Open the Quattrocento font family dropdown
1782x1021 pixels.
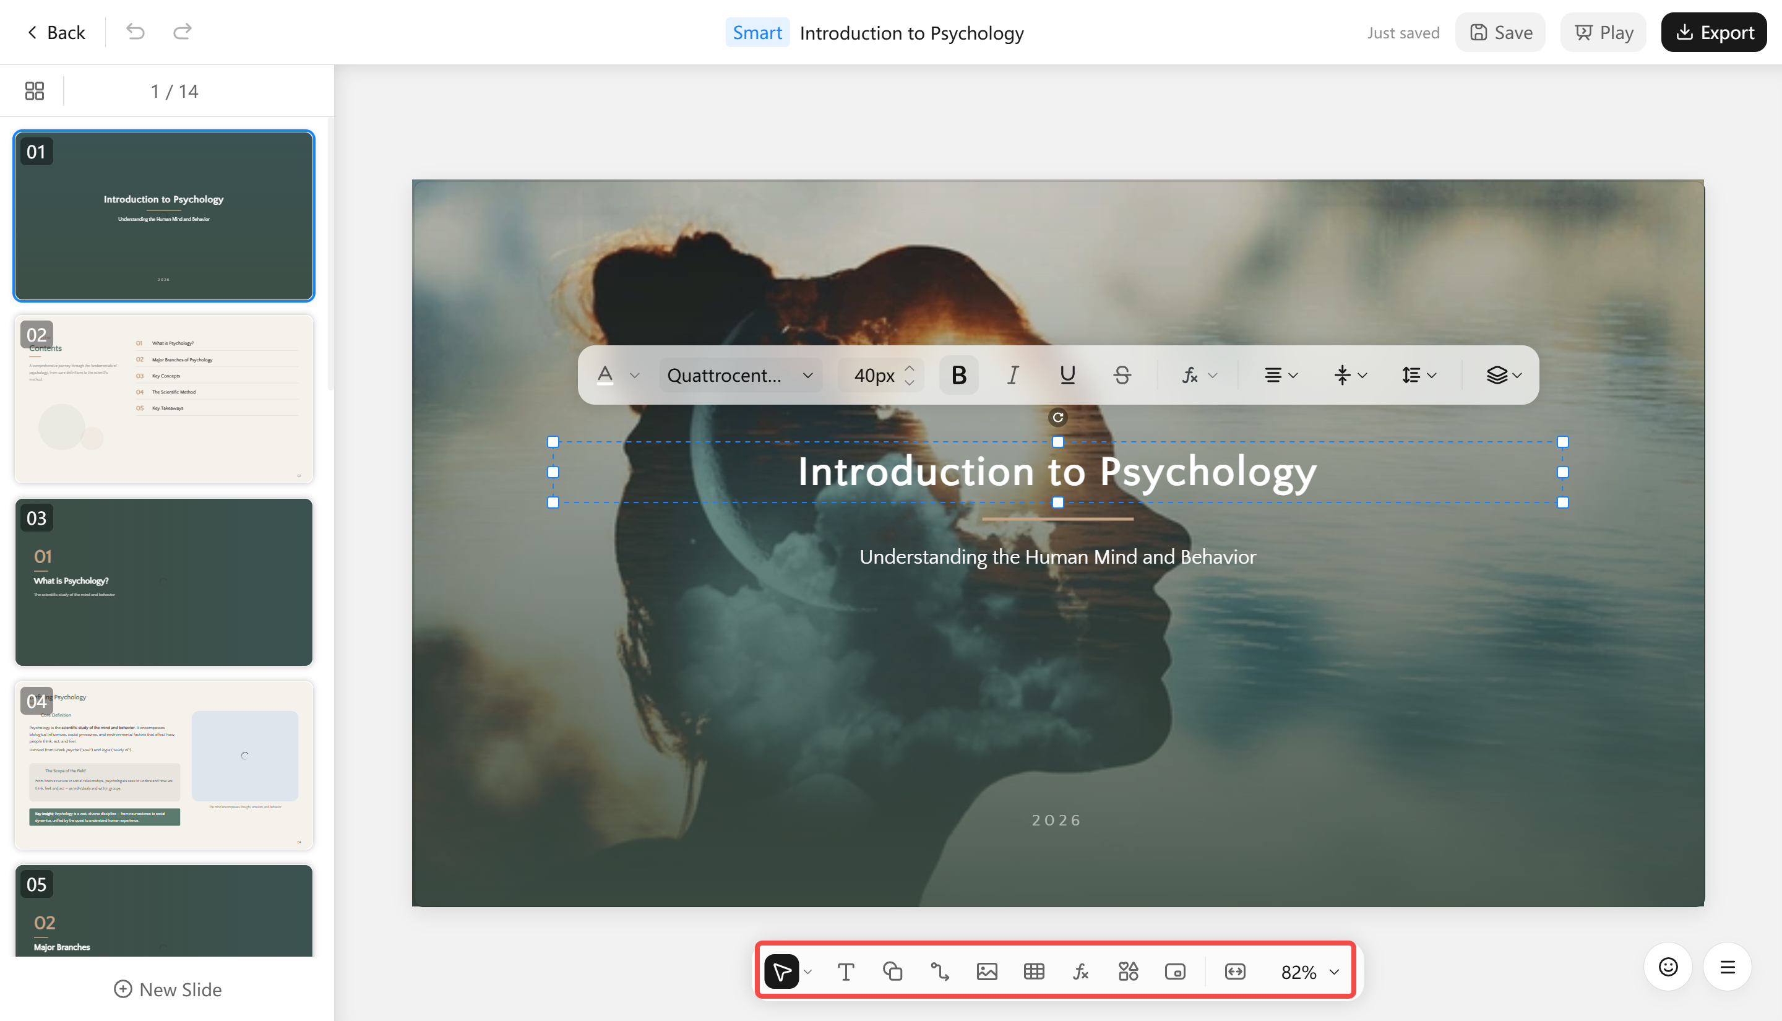(x=740, y=375)
